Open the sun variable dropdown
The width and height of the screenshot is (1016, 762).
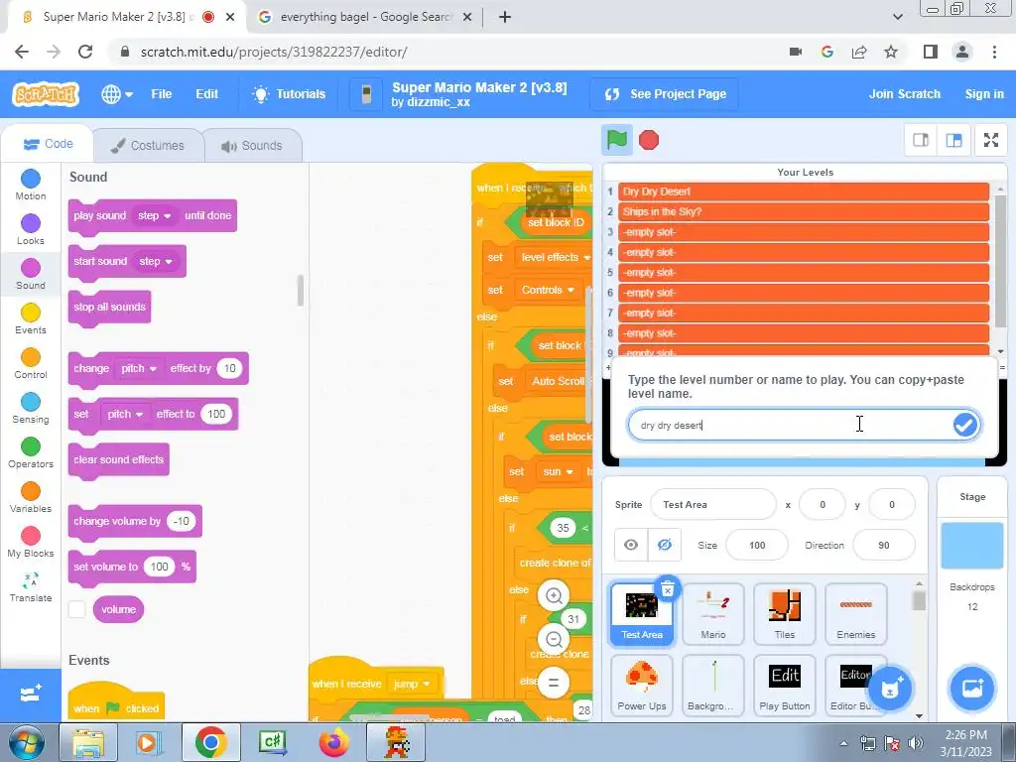point(558,471)
